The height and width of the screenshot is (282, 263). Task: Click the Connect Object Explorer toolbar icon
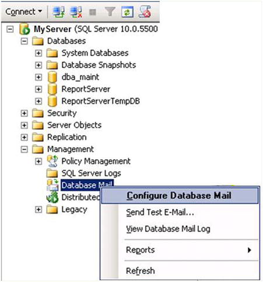59,12
